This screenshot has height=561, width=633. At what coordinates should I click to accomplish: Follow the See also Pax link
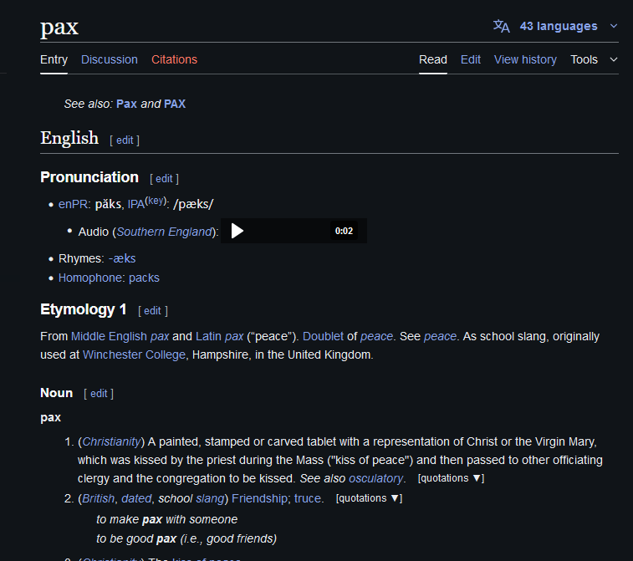point(127,105)
